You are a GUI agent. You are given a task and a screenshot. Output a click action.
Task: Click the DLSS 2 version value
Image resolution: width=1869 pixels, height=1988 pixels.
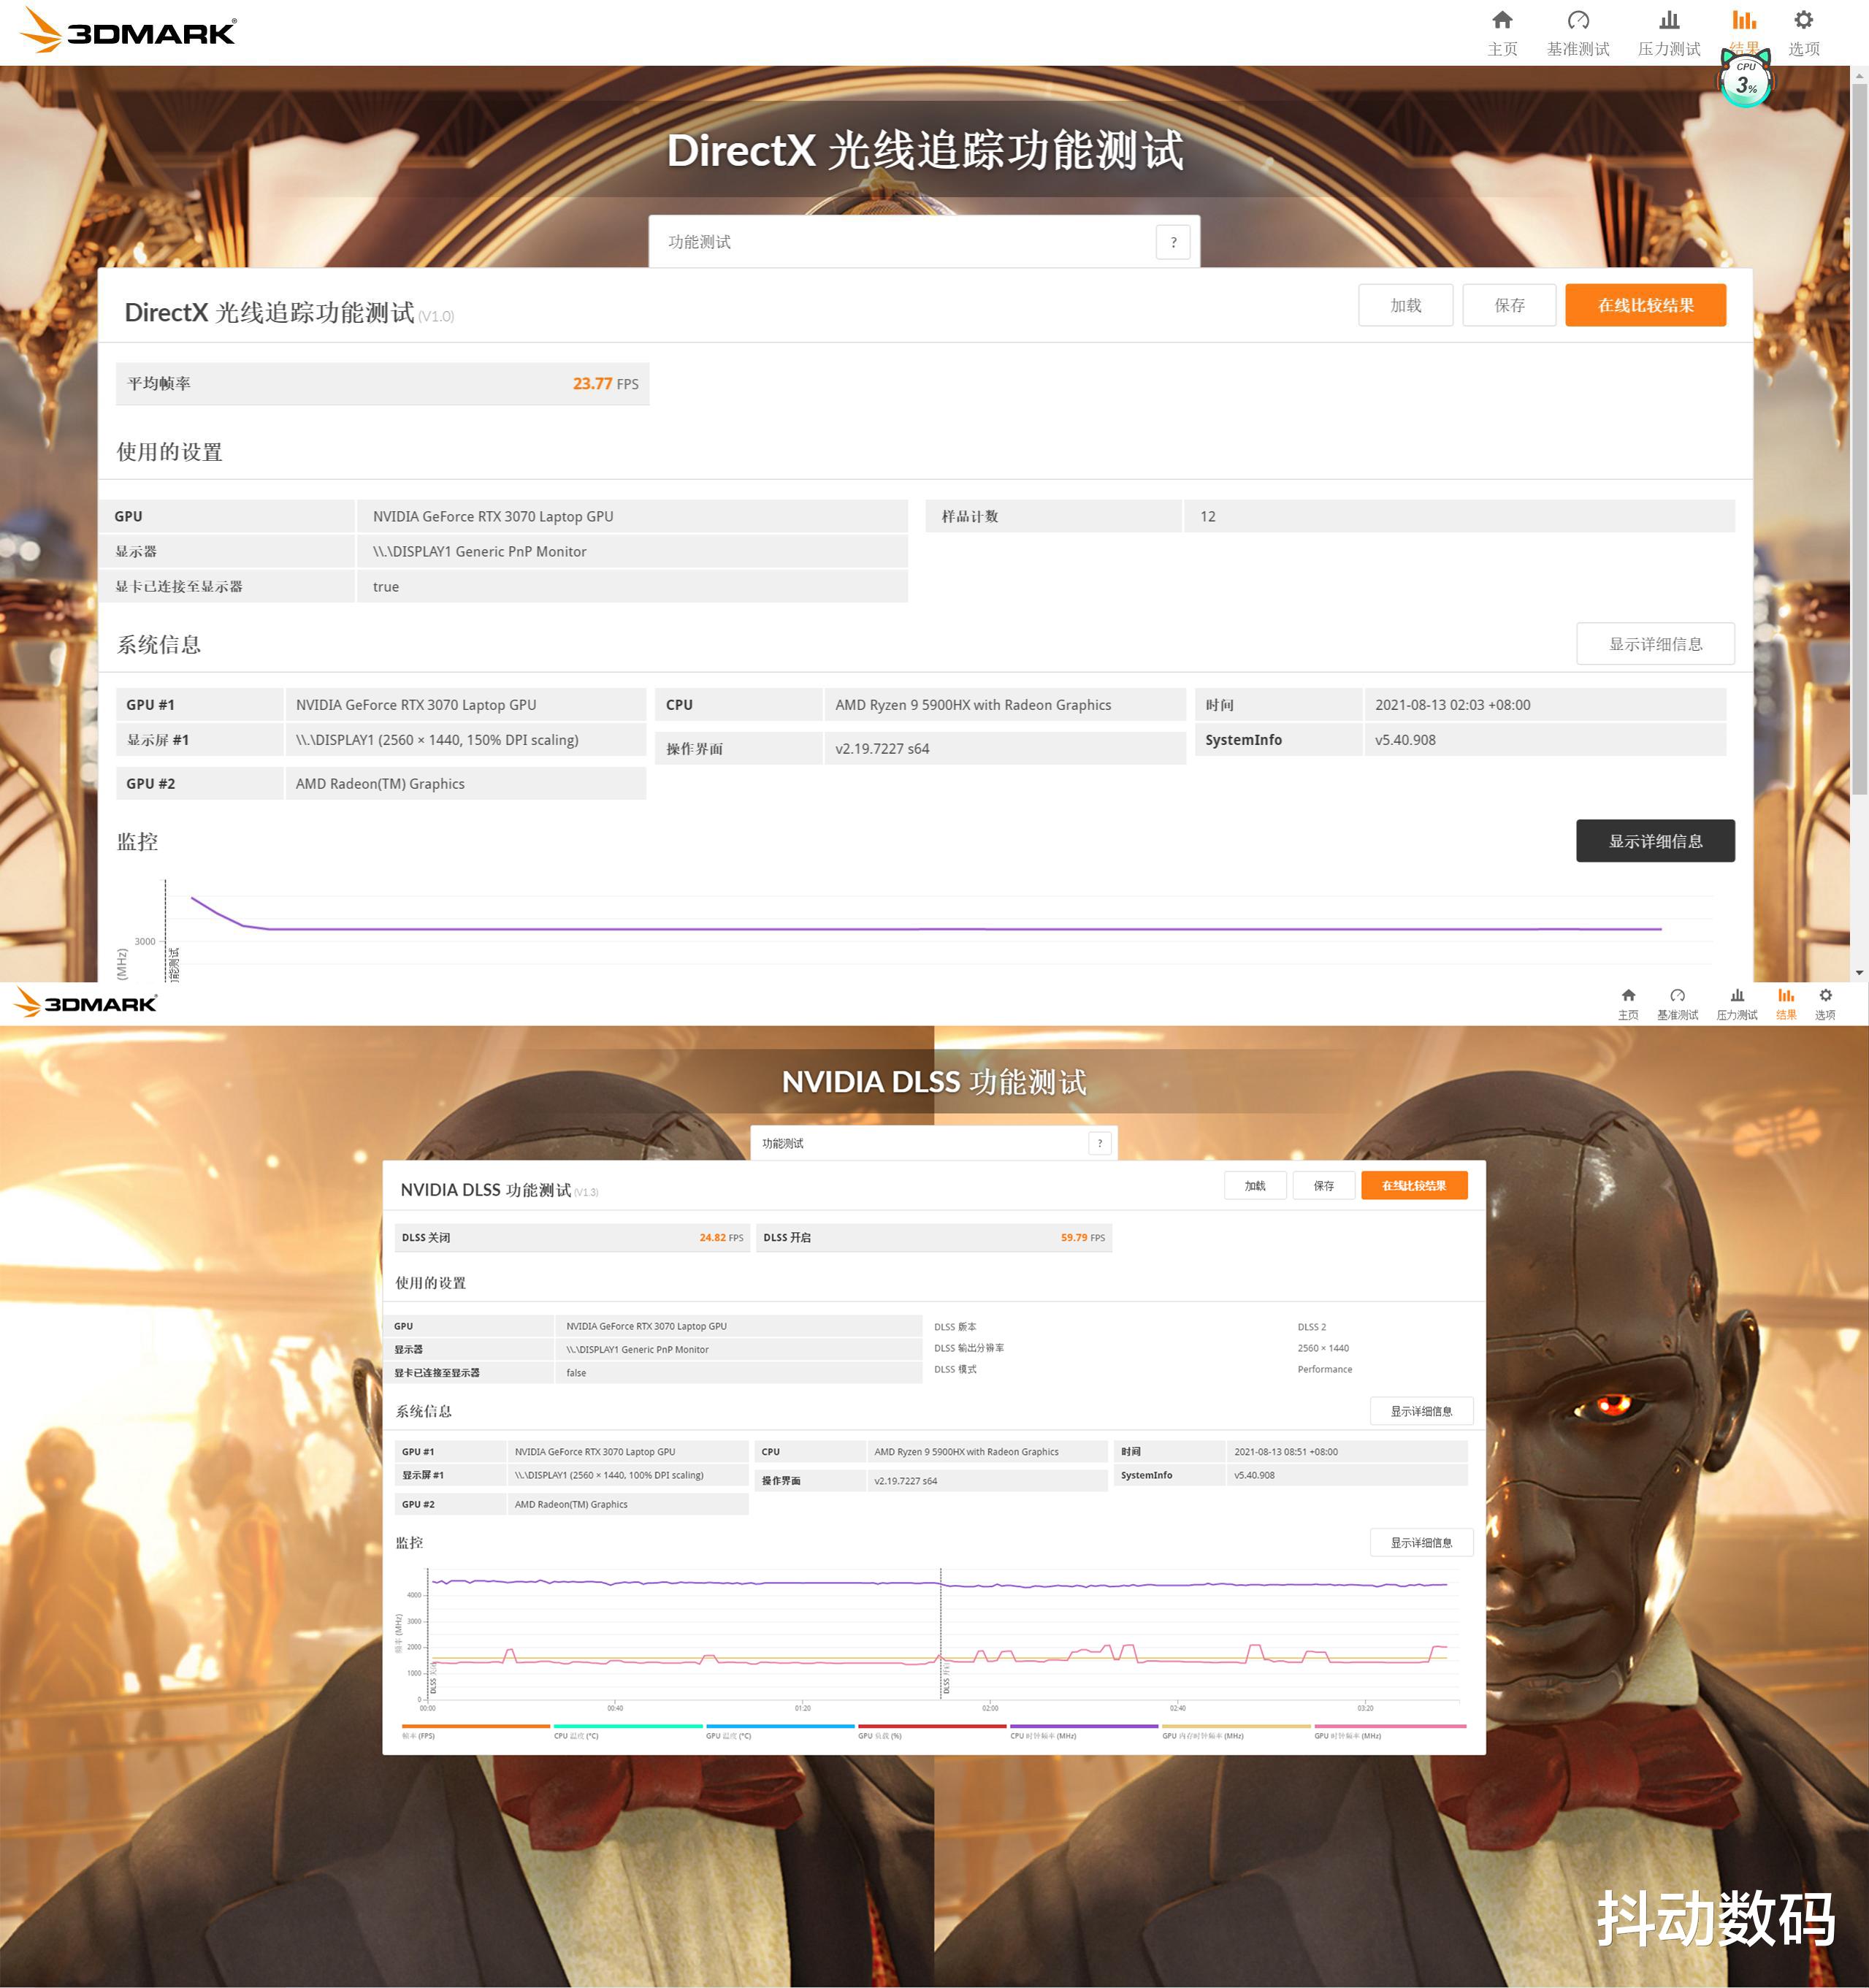pos(1311,1327)
